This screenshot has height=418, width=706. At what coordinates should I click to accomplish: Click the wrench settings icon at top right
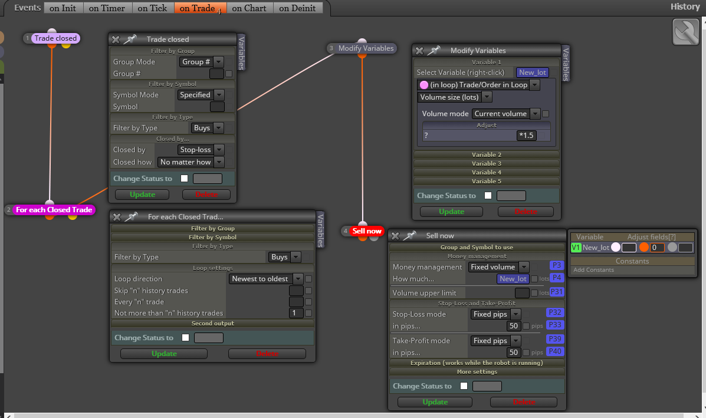685,32
